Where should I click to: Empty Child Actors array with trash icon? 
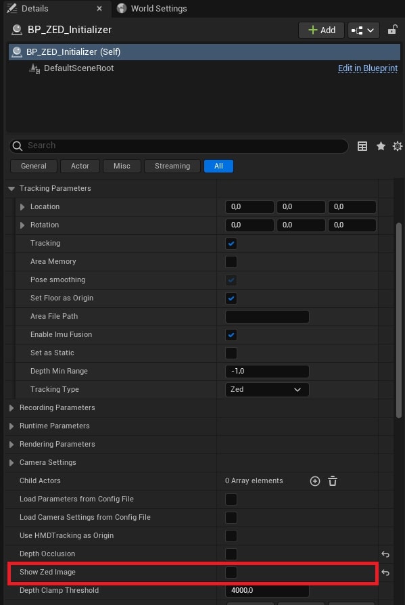(x=333, y=481)
